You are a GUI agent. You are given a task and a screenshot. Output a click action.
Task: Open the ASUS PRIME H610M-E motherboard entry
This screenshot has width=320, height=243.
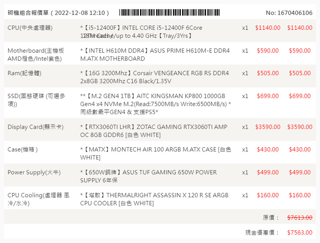point(155,55)
